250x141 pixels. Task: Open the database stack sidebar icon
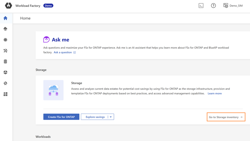click(x=6, y=61)
